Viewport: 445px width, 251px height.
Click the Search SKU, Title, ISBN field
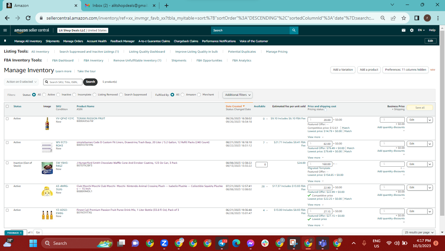(x=62, y=82)
